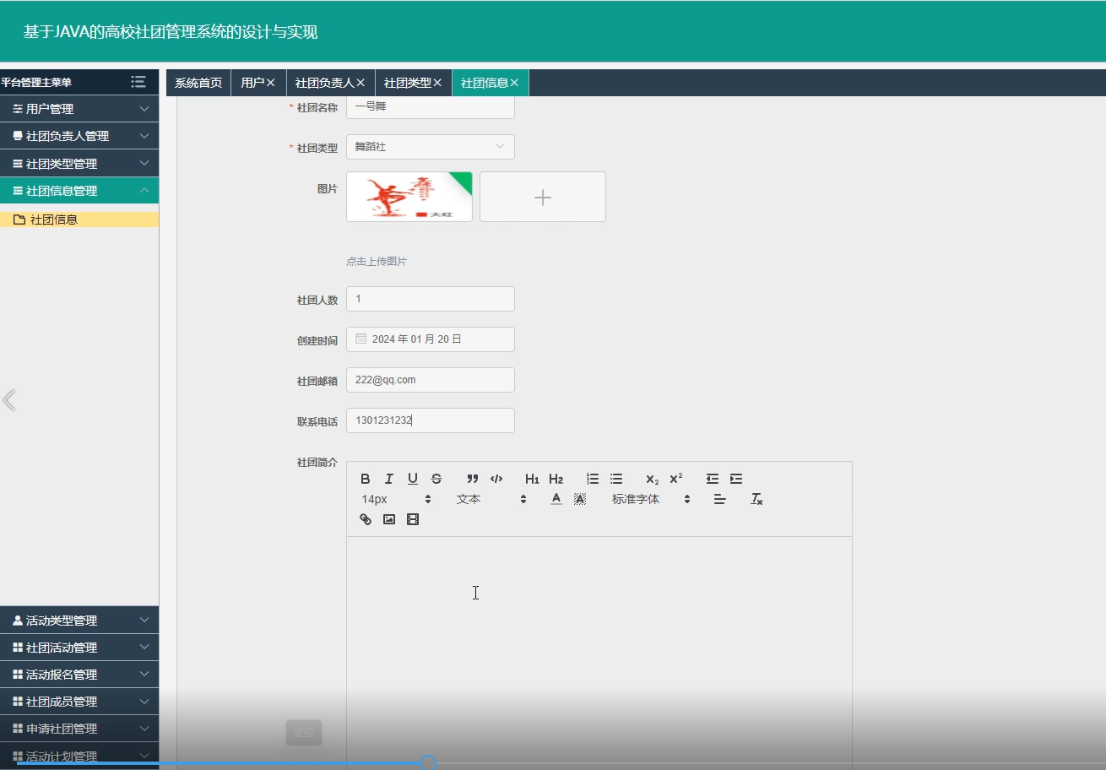1106x770 pixels.
Task: Increase the paragraph indent
Action: pyautogui.click(x=736, y=479)
